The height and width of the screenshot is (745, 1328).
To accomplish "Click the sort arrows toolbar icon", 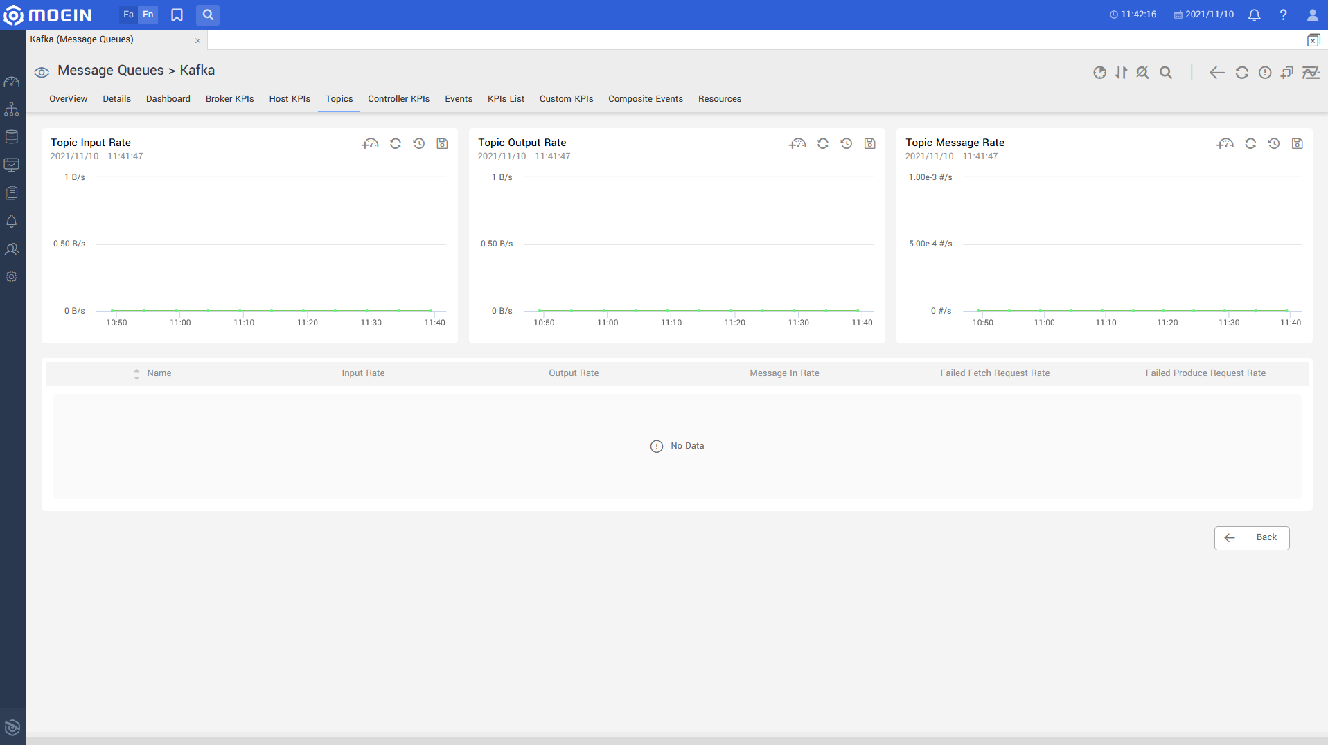I will [1121, 72].
